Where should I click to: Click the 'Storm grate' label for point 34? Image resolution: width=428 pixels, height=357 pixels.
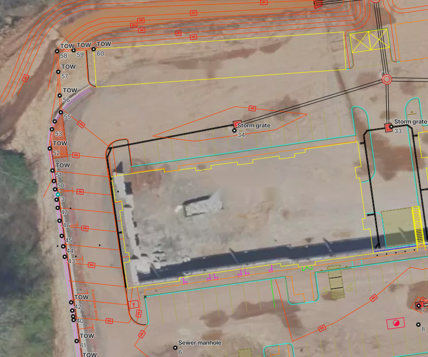254,125
